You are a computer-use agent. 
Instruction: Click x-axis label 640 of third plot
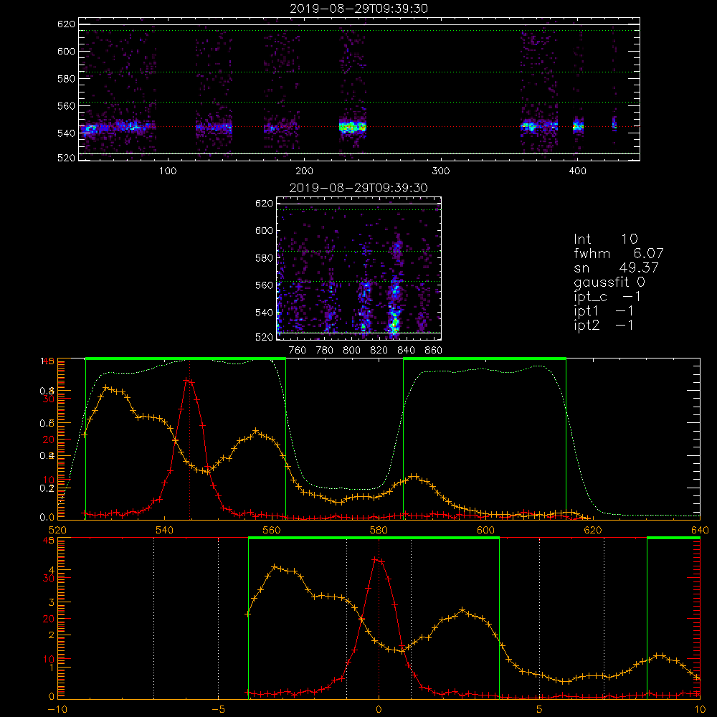(700, 531)
